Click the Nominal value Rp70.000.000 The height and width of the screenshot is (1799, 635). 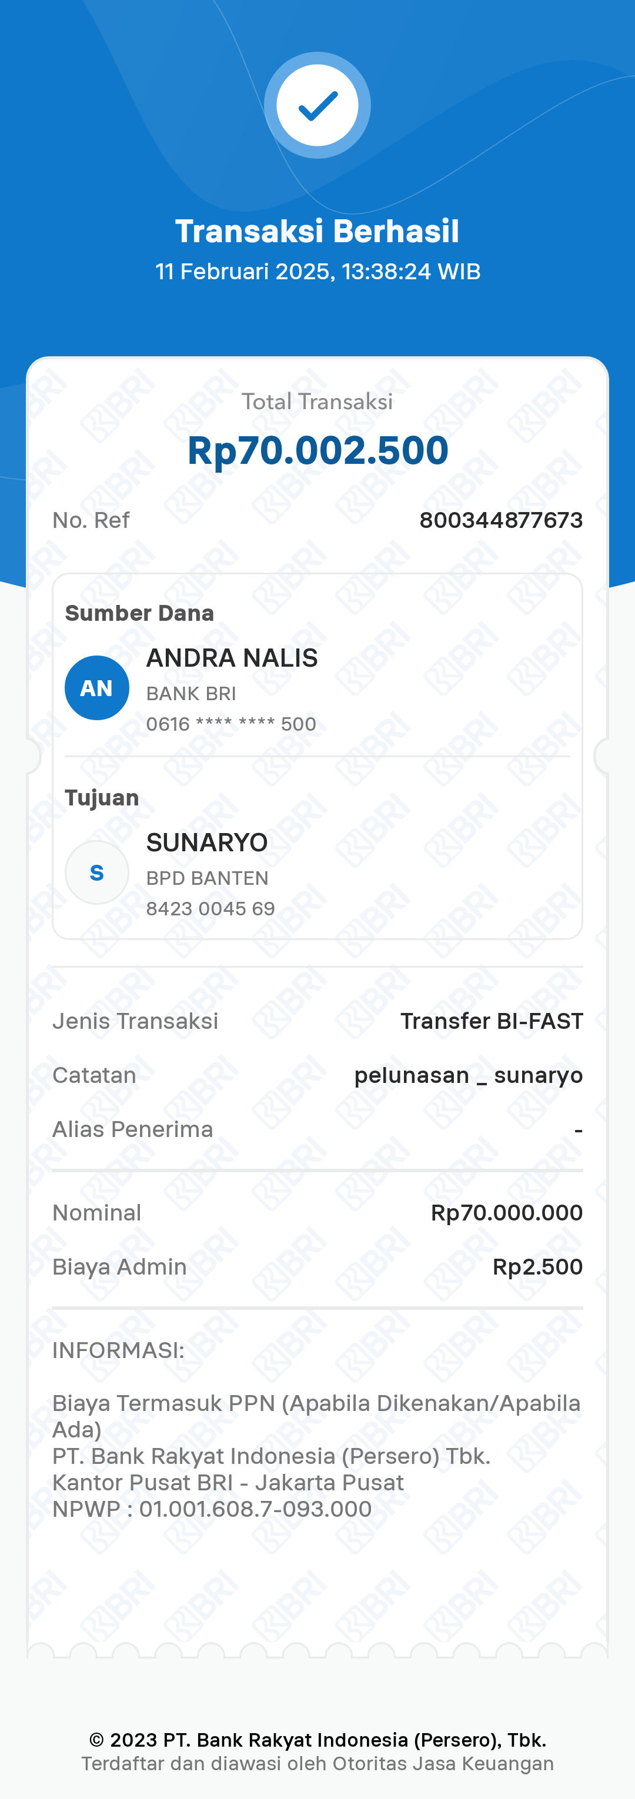[x=506, y=1213]
